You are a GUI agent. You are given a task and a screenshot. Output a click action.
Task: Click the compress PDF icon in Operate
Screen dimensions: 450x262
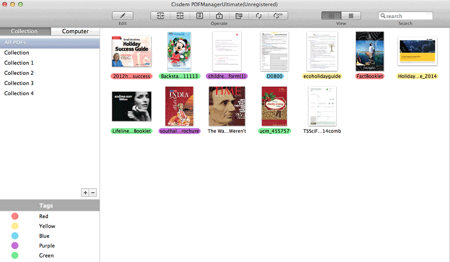200,16
